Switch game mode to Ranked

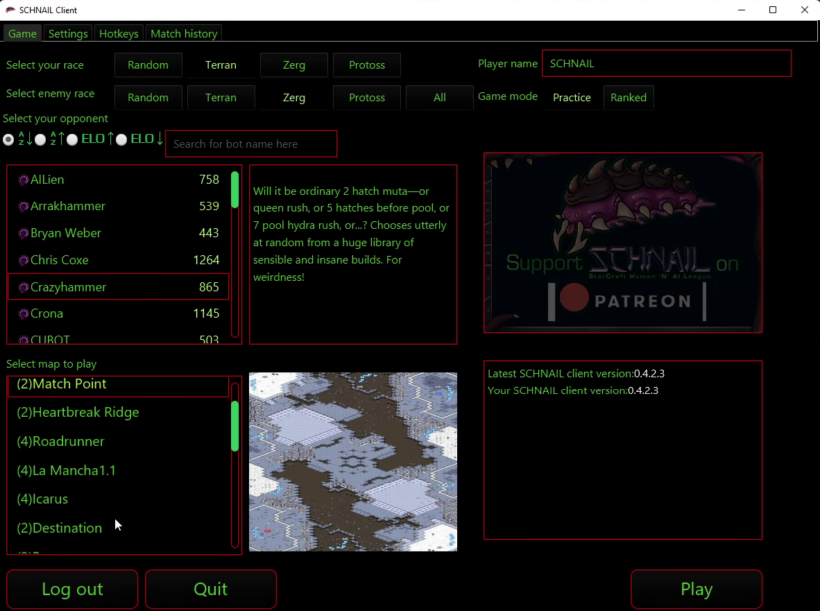point(629,97)
